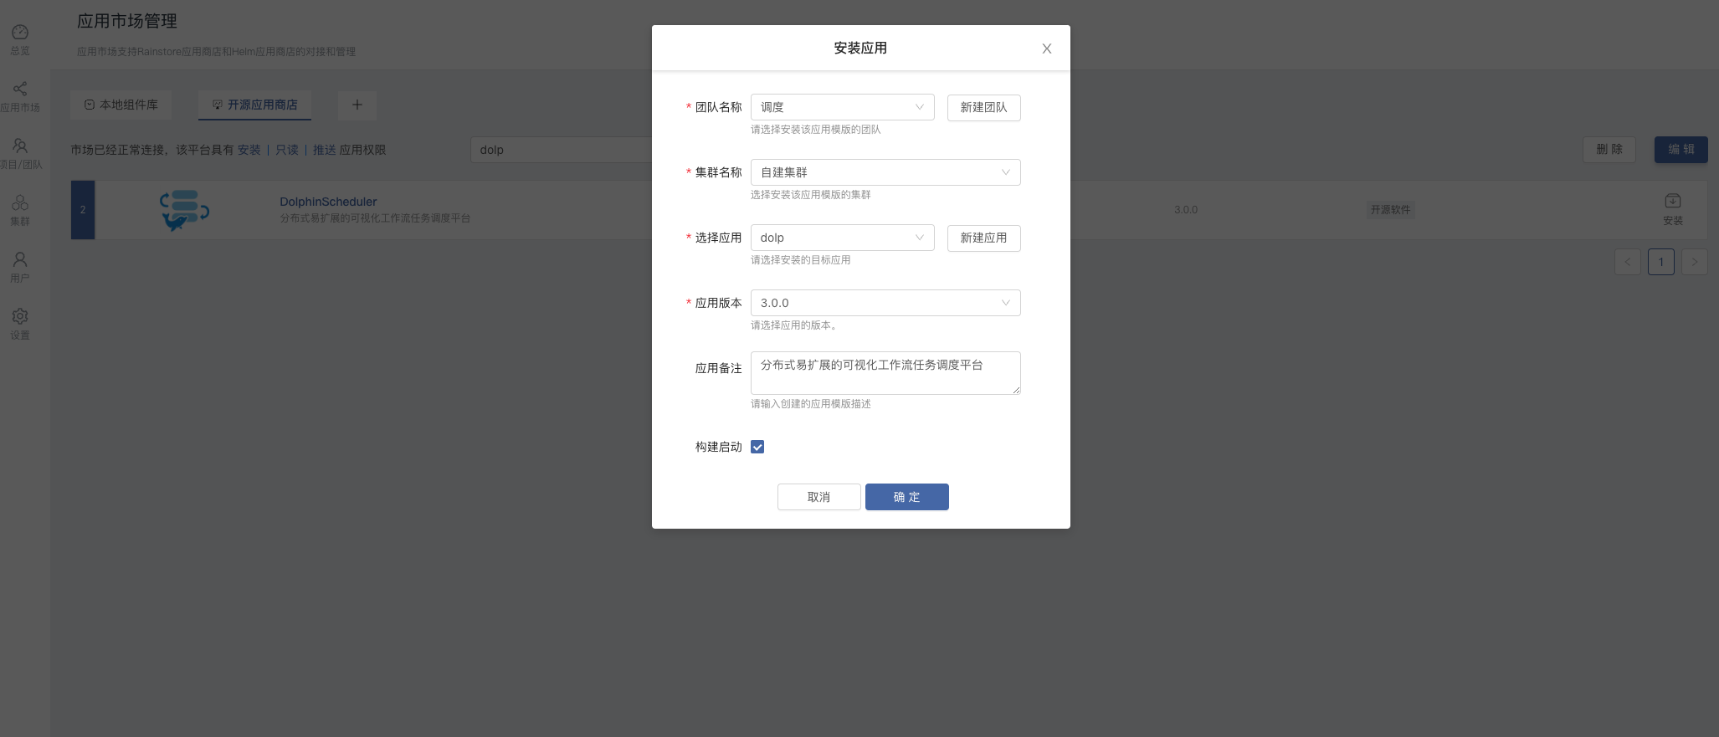Open the 设置 gear icon in sidebar
Screen dimensions: 1719x737
coord(20,317)
